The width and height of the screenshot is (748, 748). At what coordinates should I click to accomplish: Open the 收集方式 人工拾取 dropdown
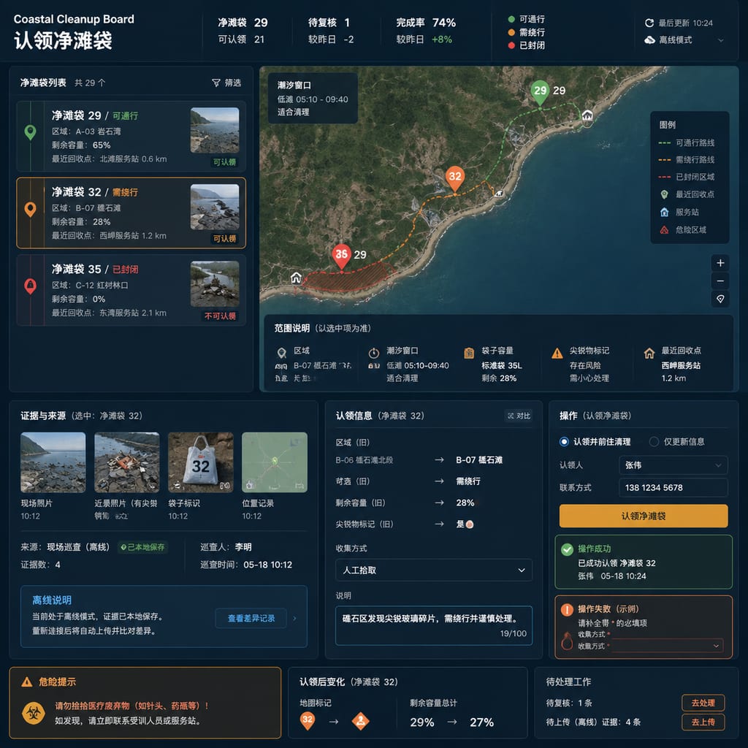(x=434, y=570)
